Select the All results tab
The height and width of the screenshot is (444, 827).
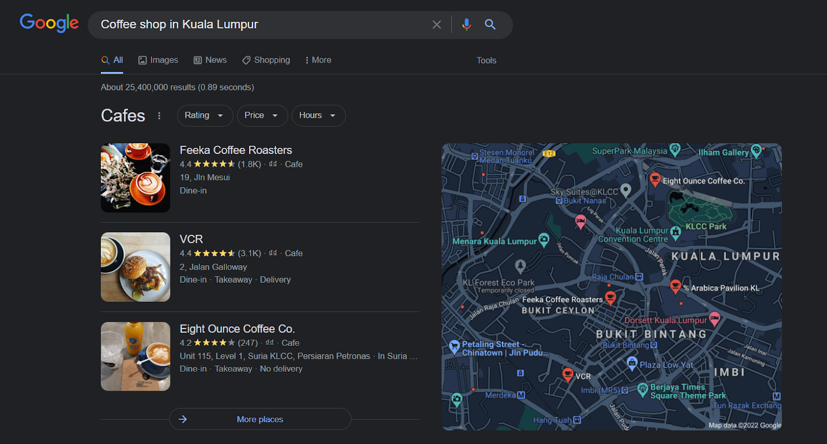[x=112, y=60]
